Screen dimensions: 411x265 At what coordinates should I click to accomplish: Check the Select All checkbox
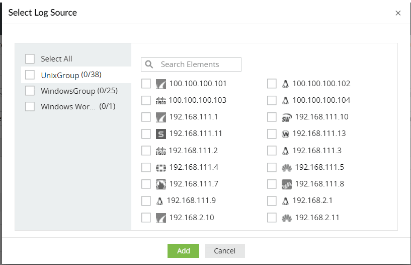click(x=30, y=59)
